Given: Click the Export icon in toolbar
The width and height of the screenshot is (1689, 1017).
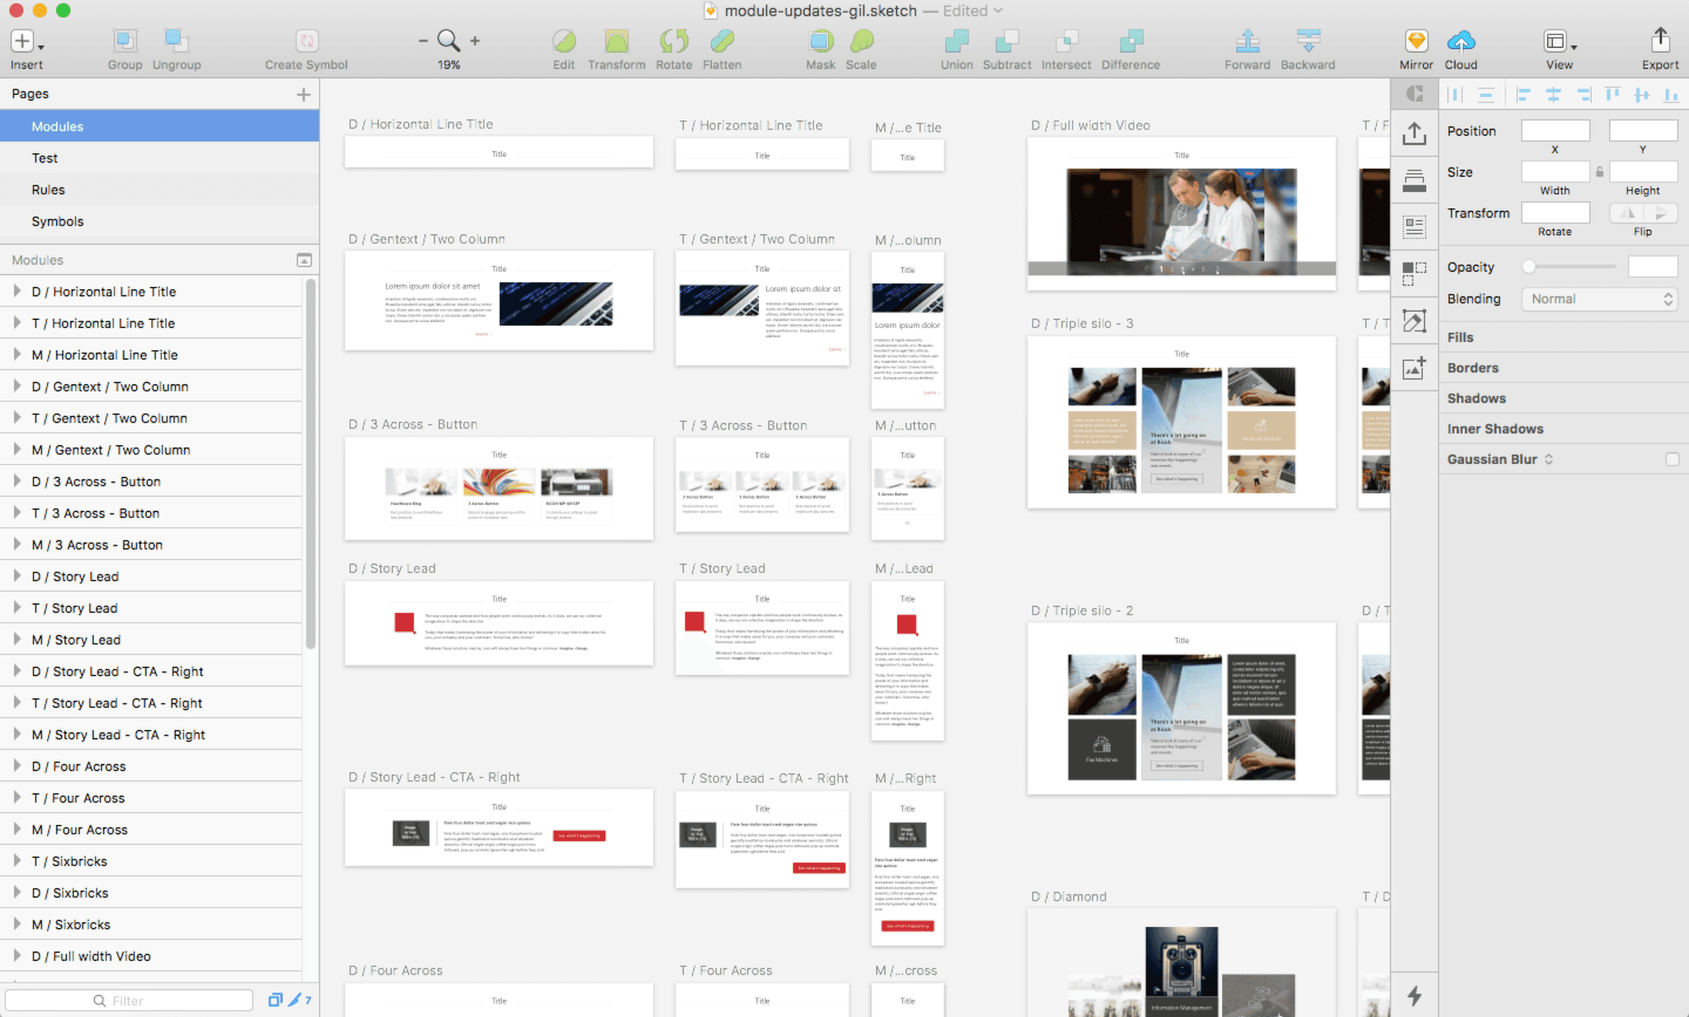Looking at the screenshot, I should [1659, 41].
